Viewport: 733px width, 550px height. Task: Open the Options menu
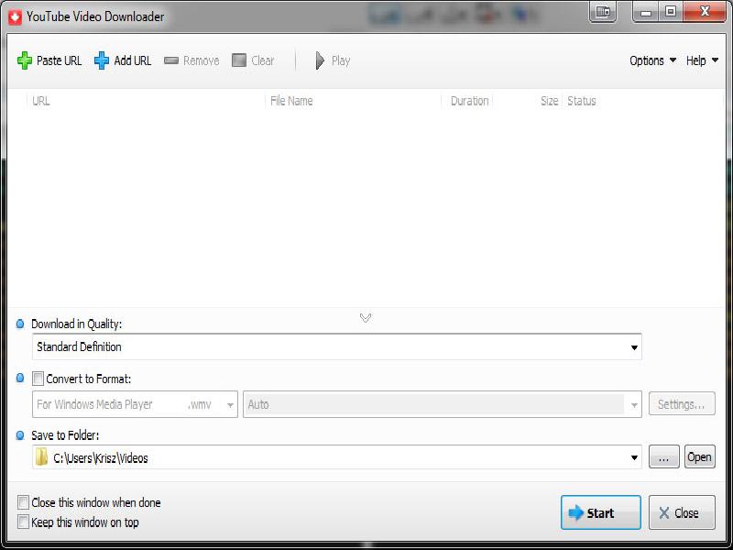[652, 60]
